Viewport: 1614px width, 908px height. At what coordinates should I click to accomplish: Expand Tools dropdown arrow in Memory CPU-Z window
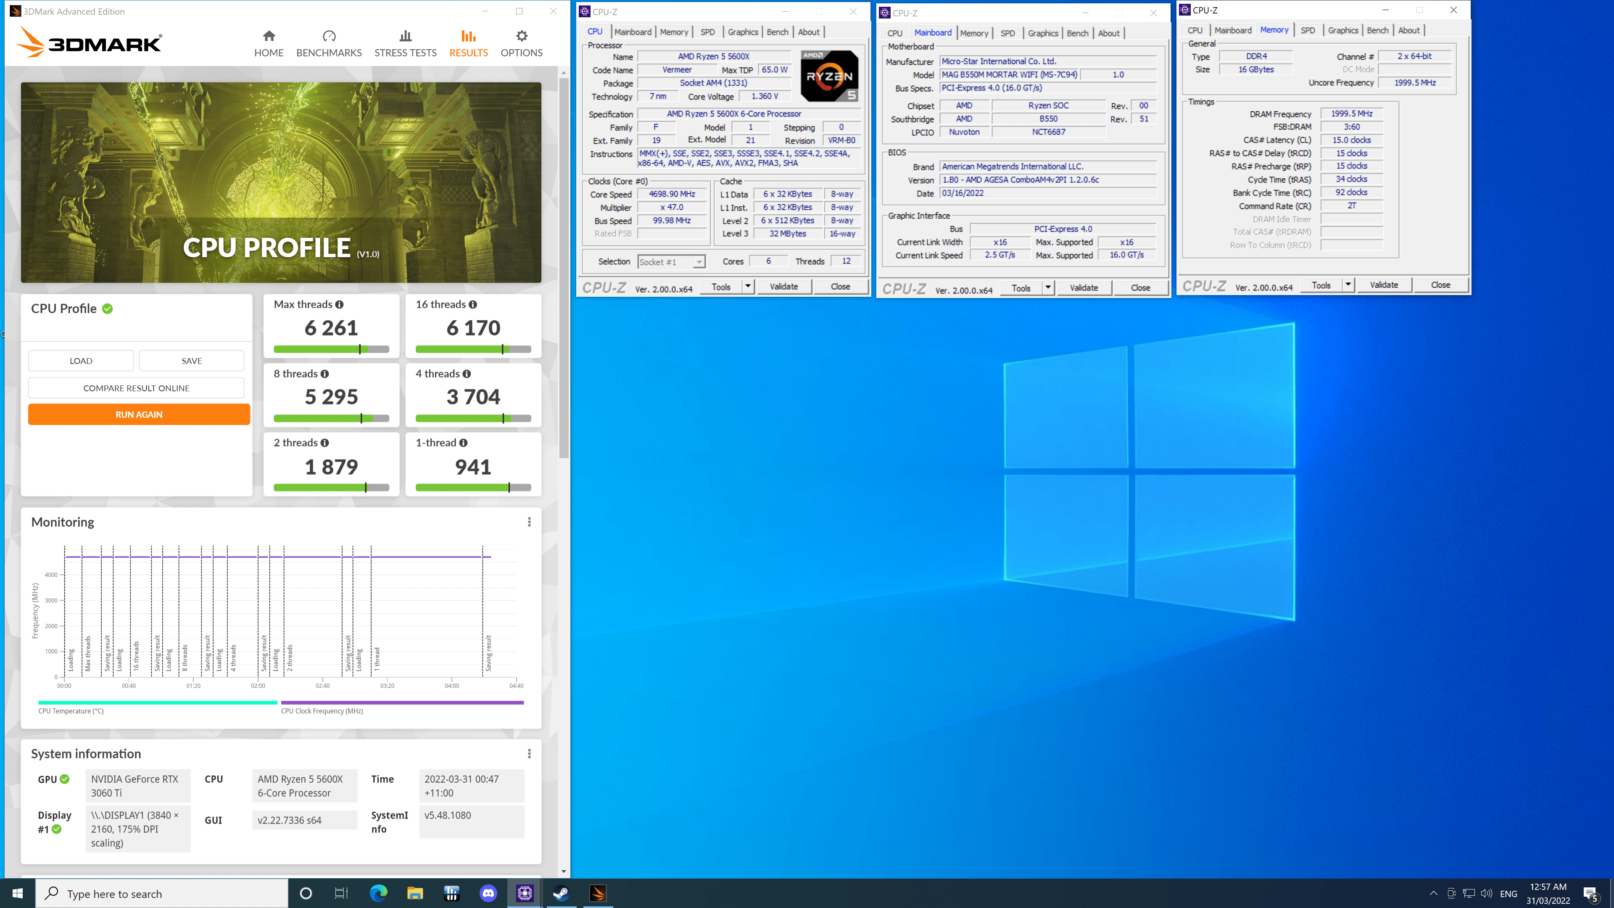[x=1348, y=285]
